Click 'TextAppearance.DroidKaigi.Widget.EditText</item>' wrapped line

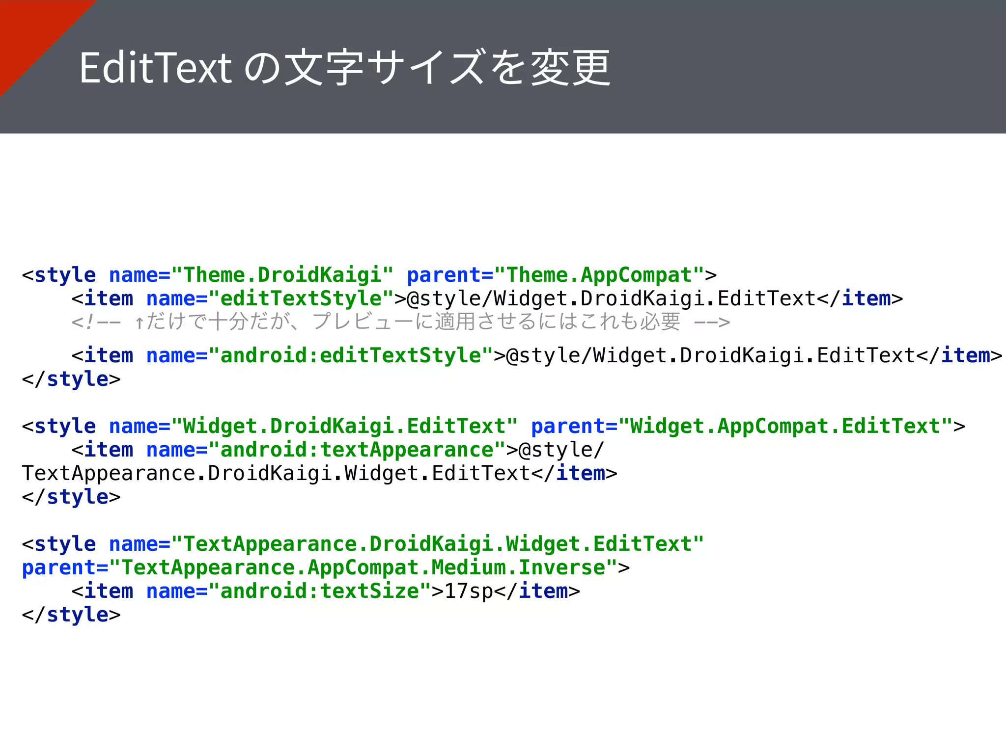[320, 473]
